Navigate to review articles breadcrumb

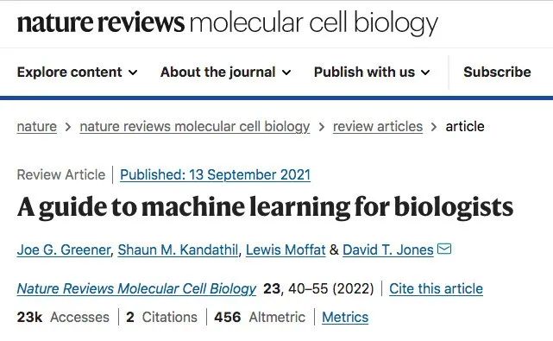378,126
